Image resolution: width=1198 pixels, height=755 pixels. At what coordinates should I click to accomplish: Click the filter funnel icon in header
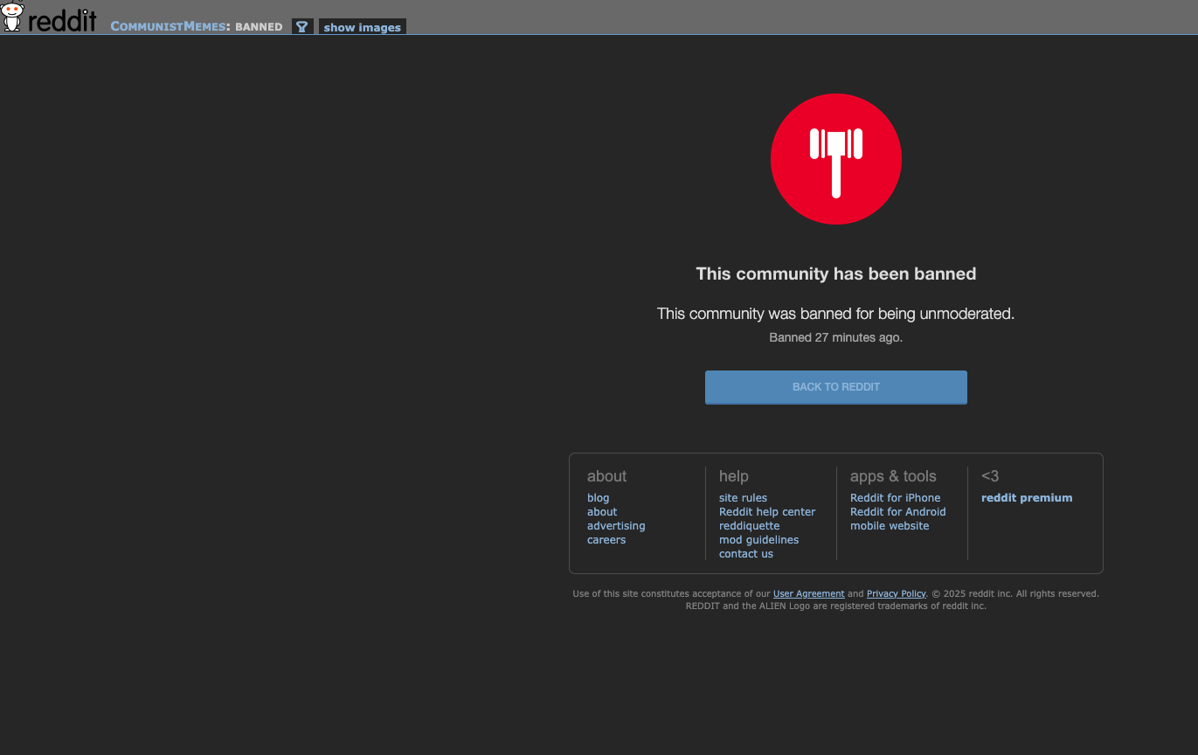(302, 27)
